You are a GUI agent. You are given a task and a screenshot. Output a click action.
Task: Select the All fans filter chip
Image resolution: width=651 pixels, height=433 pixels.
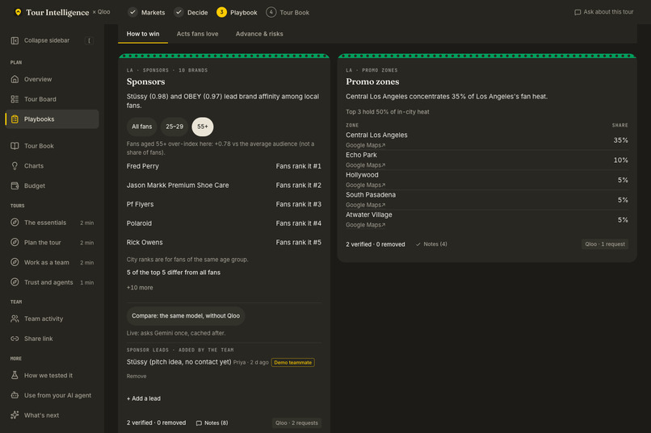(141, 127)
